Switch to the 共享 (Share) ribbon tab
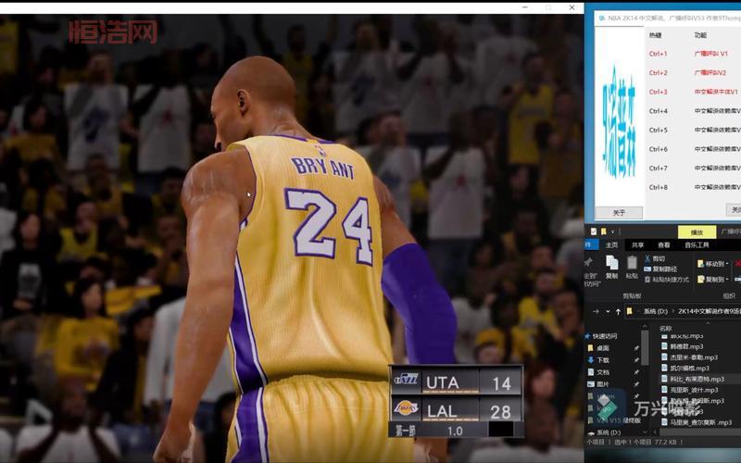The height and width of the screenshot is (463, 741). tap(637, 244)
